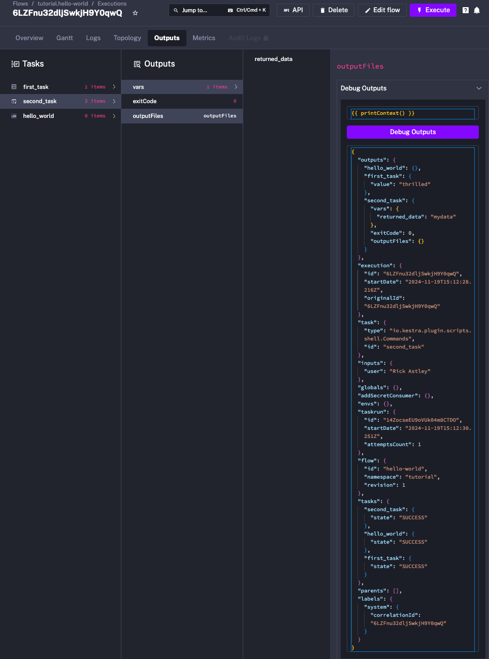
Task: Expand the hello_world row chevron
Action: tap(114, 116)
